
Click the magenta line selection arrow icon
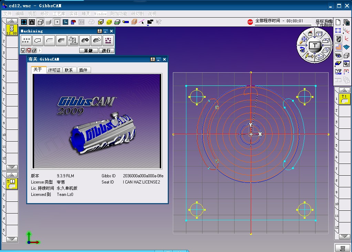click(142, 22)
